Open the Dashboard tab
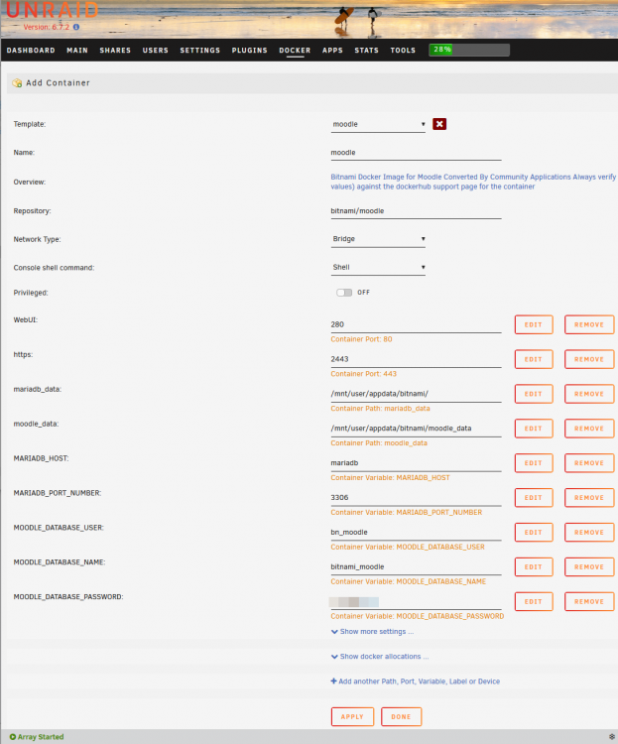 point(31,51)
